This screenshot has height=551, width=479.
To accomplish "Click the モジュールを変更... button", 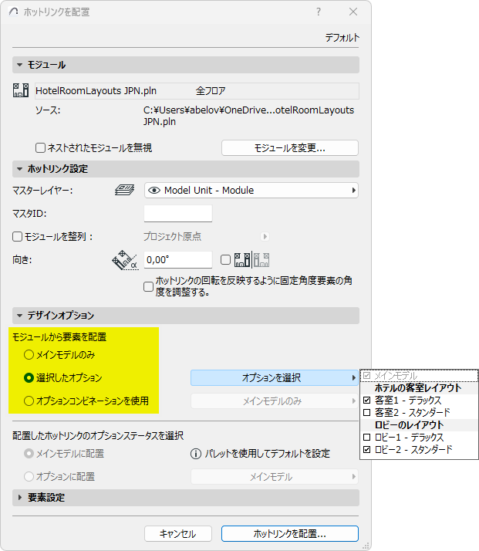I will point(290,147).
